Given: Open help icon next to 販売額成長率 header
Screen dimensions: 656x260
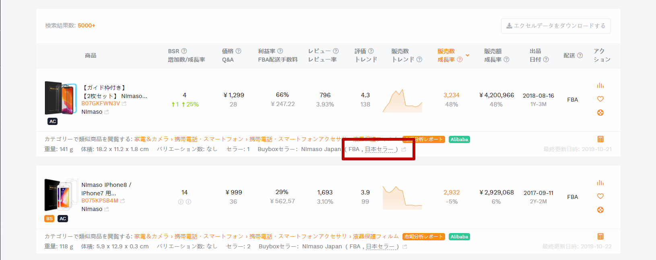Looking at the screenshot, I should click(x=506, y=59).
